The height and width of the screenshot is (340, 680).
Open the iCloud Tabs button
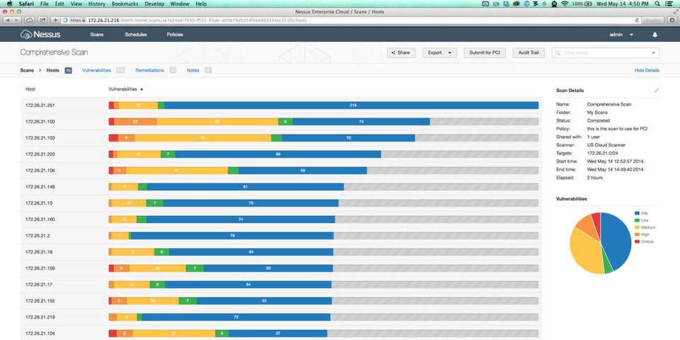coord(30,20)
